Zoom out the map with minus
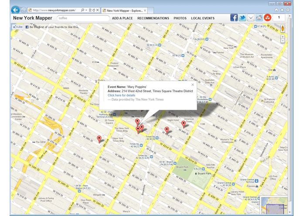The height and width of the screenshot is (216, 303). (283, 41)
